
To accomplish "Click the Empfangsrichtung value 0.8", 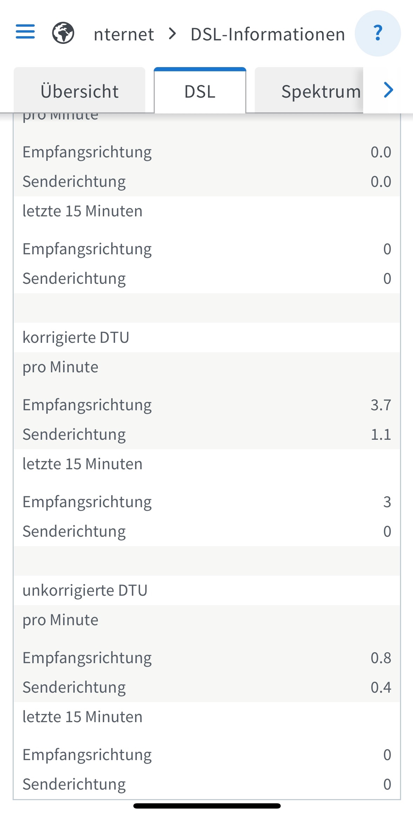I will coord(381,658).
